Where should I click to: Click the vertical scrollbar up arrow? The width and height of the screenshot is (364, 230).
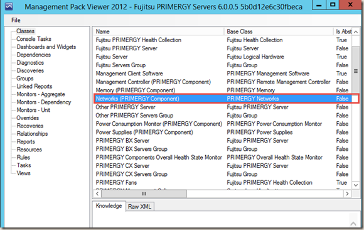(x=356, y=32)
